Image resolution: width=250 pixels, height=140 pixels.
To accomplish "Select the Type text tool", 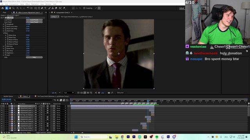I will [45, 8].
